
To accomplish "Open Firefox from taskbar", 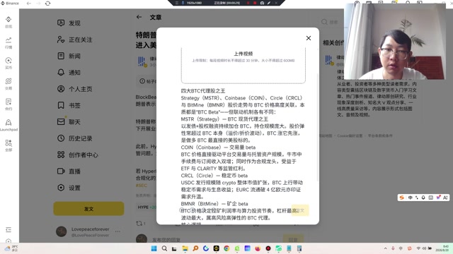I will [x=258, y=248].
